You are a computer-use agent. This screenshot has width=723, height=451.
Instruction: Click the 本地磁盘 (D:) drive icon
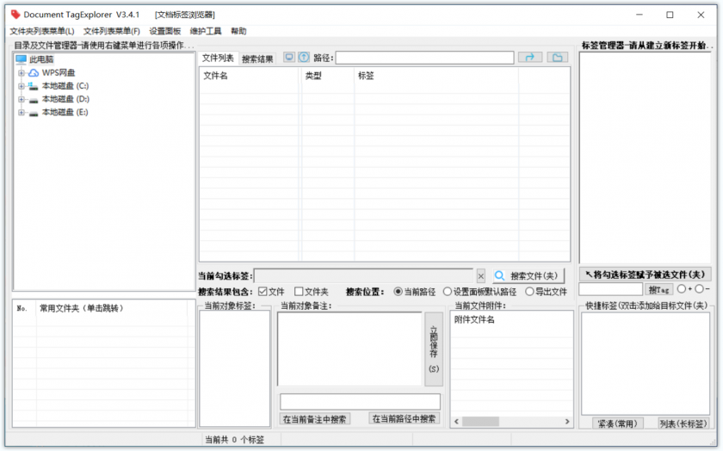point(34,99)
